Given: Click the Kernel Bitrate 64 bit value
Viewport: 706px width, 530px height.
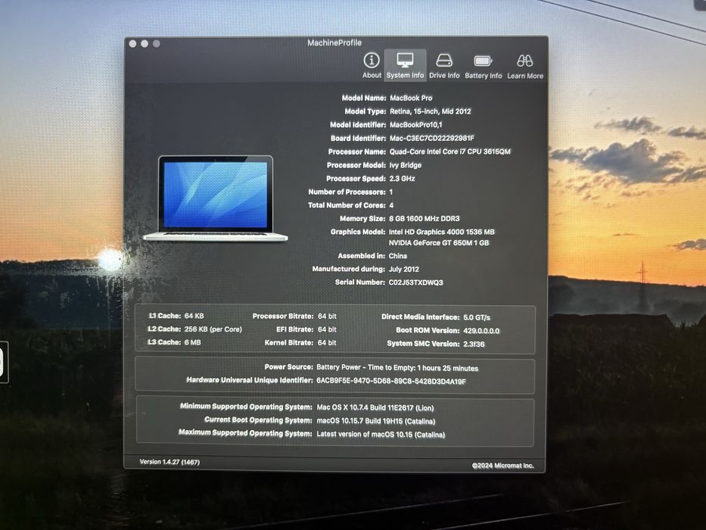Looking at the screenshot, I should [x=327, y=343].
